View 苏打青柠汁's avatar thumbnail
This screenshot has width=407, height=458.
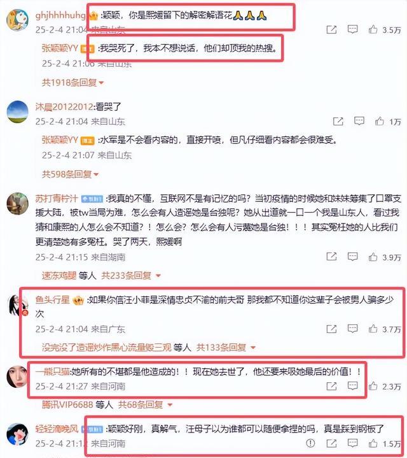(18, 204)
